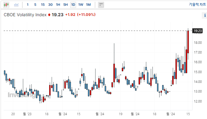This screenshot has width=207, height=119.
Task: Switch to the 1M timeframe
Action: [88, 5]
